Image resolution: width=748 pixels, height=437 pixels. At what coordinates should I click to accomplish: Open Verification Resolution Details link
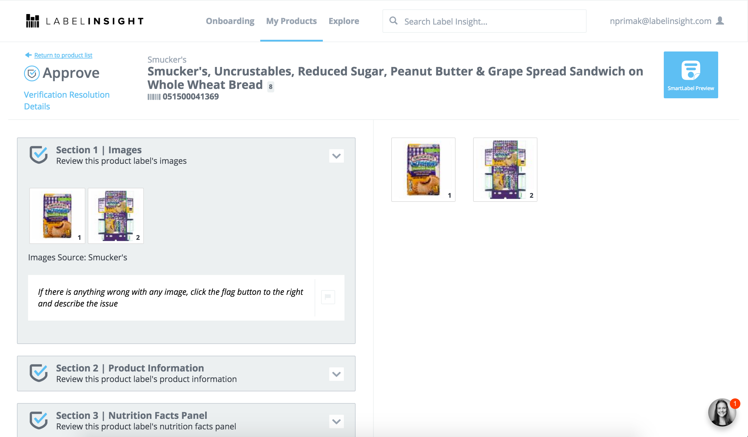[67, 100]
